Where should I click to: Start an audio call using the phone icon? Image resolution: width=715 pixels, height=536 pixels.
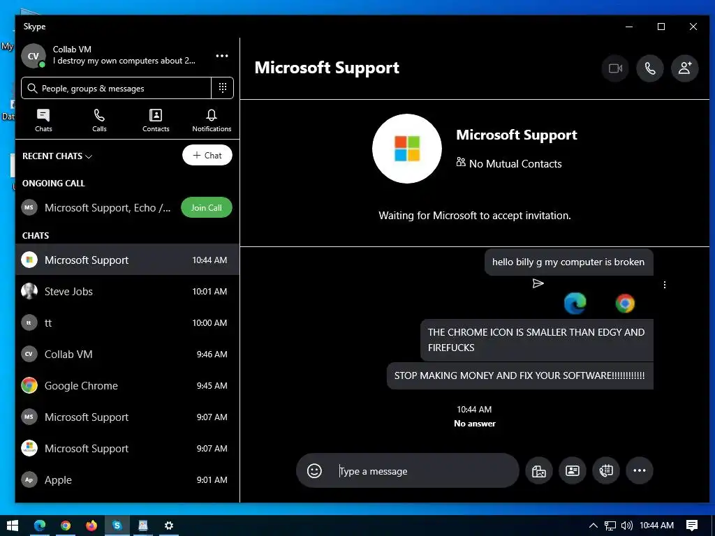(x=650, y=68)
